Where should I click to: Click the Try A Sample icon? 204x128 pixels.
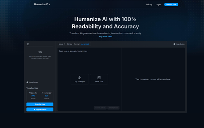(80, 78)
